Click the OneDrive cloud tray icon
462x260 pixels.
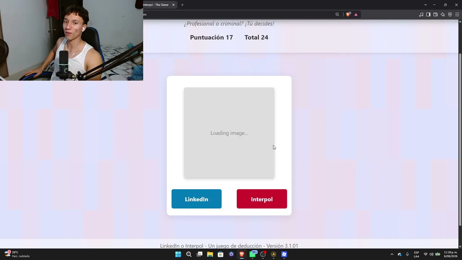(x=400, y=254)
